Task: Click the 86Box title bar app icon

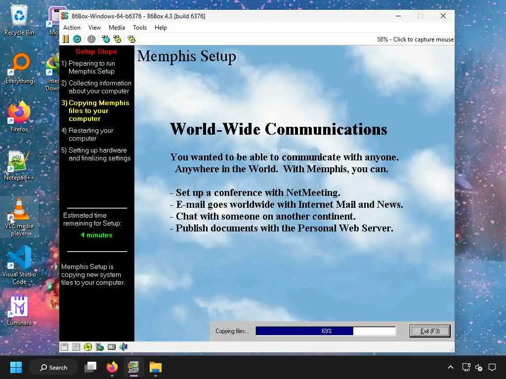Action: point(65,16)
